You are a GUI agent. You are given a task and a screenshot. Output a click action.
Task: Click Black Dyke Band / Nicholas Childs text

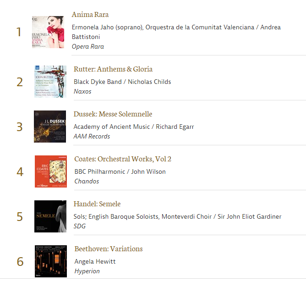[x=122, y=82]
